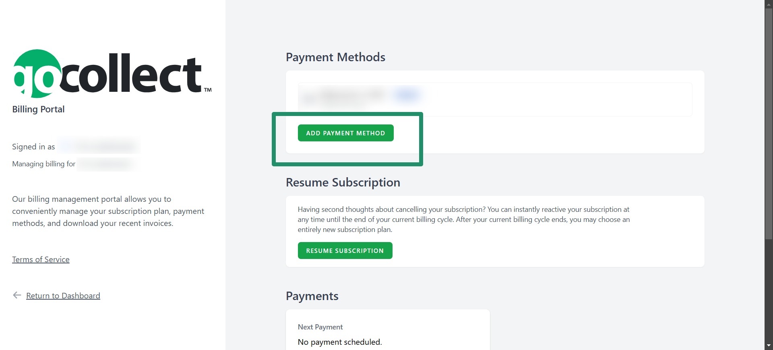Click the Resume Subscription section heading
The height and width of the screenshot is (350, 773).
tap(343, 182)
